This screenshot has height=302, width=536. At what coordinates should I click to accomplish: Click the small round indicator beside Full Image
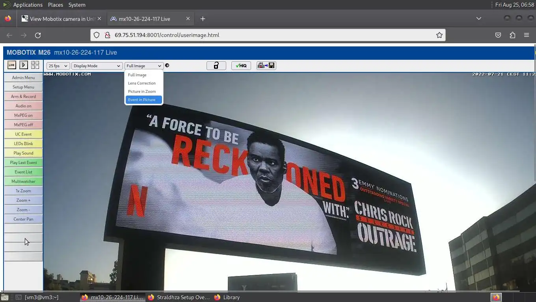pyautogui.click(x=167, y=66)
